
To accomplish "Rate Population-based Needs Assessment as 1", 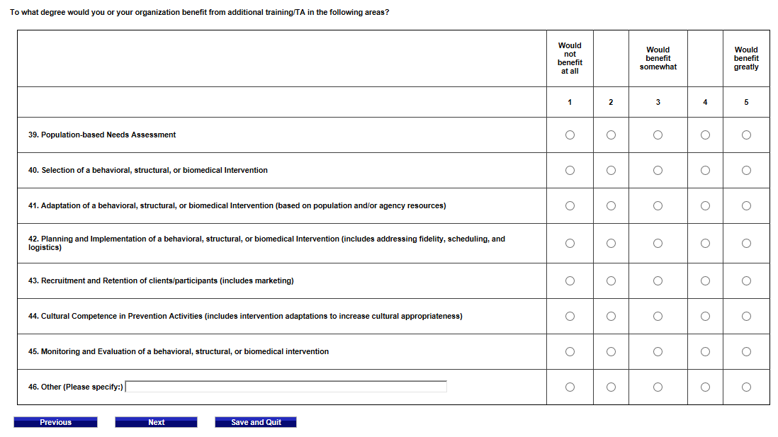I will [570, 135].
